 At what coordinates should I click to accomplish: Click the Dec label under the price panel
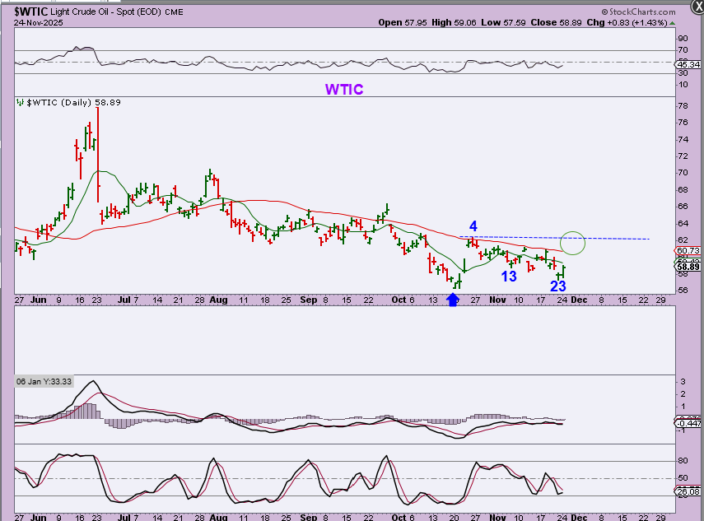point(579,300)
